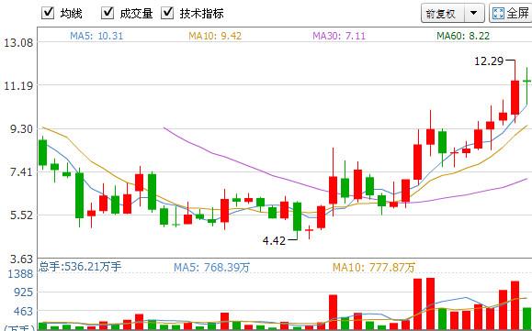Click the 463 volume axis label

[x=23, y=312]
